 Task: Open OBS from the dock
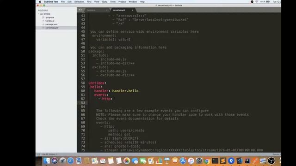[271, 161]
